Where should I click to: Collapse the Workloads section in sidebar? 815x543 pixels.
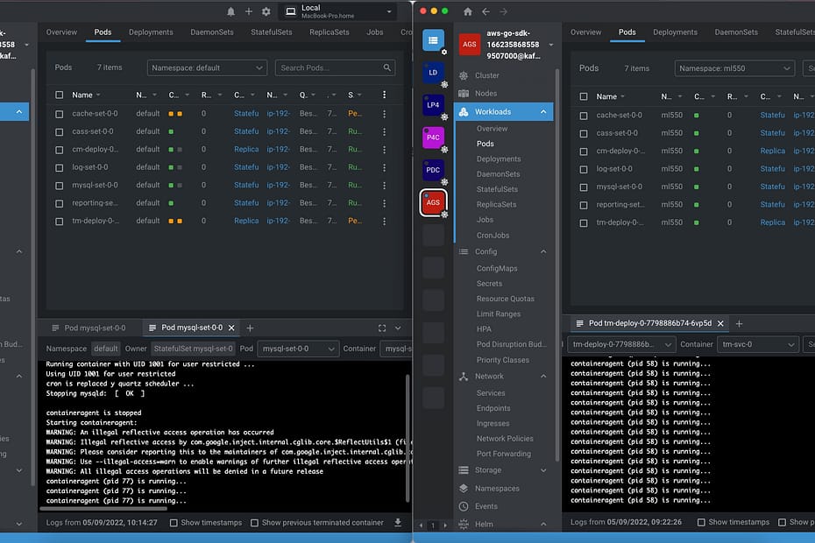pyautogui.click(x=543, y=112)
